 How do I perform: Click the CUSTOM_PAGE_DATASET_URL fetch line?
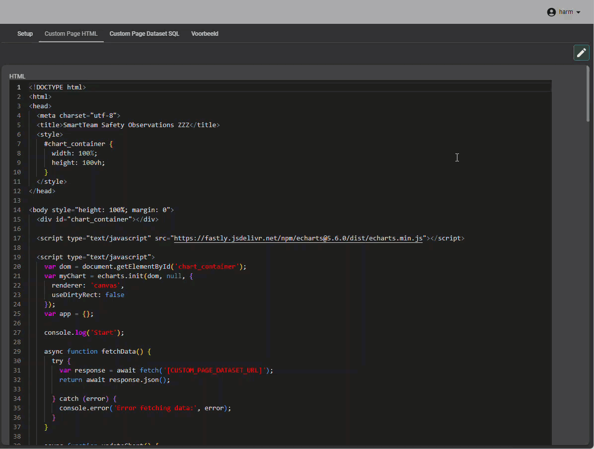tap(166, 371)
